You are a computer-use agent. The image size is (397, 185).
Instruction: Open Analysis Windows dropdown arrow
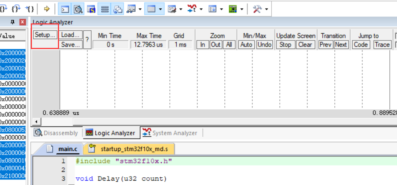click(x=201, y=10)
